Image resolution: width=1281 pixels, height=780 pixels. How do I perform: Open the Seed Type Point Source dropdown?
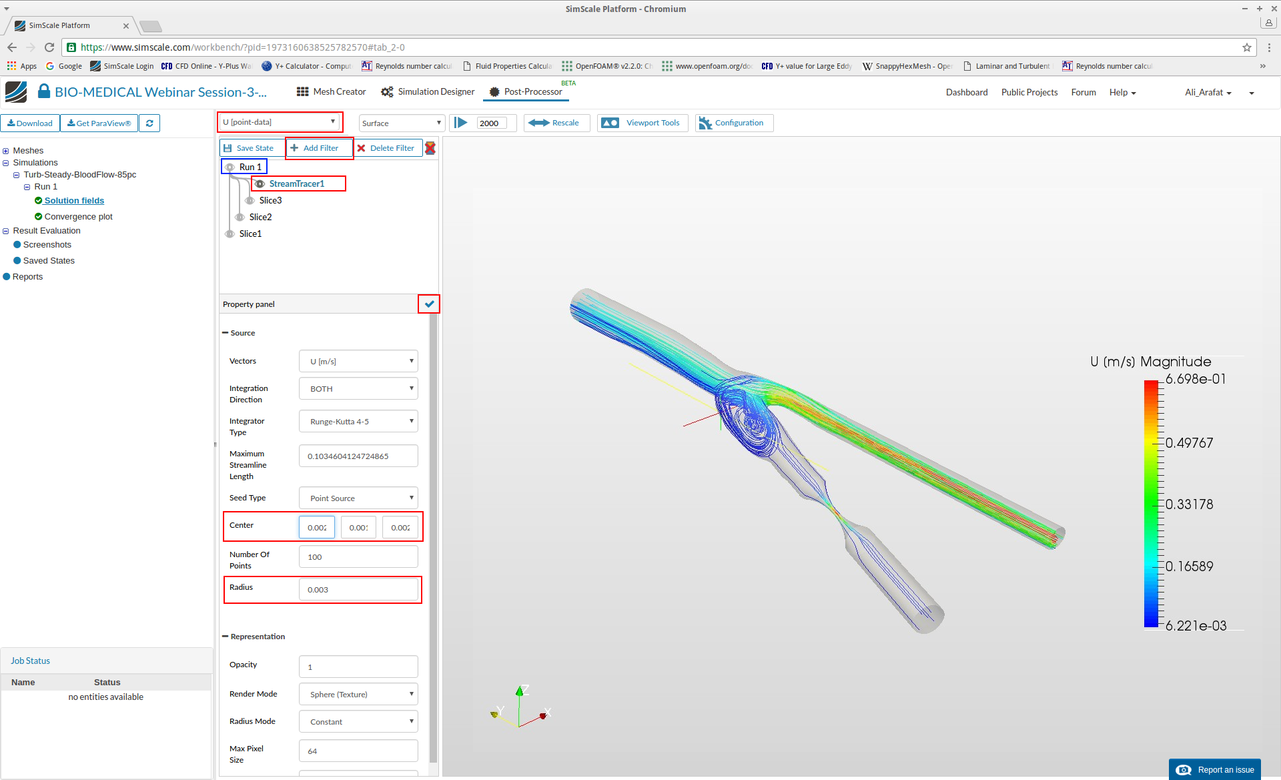(x=358, y=498)
